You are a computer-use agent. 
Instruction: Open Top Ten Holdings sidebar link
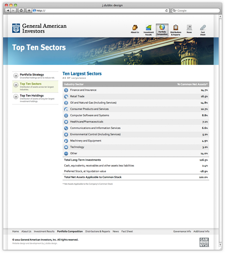point(32,96)
